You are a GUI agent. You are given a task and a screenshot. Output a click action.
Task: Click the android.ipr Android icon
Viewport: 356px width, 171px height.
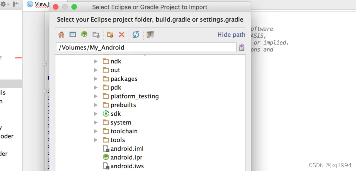pyautogui.click(x=106, y=157)
